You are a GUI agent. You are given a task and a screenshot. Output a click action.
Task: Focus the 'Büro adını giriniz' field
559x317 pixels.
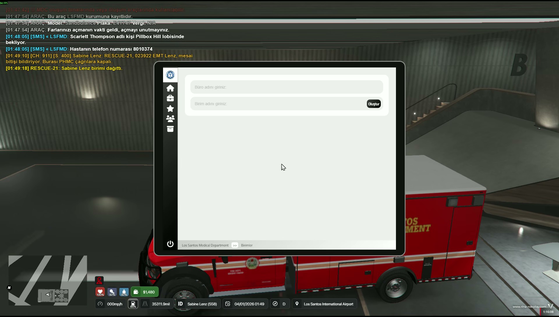pyautogui.click(x=287, y=87)
